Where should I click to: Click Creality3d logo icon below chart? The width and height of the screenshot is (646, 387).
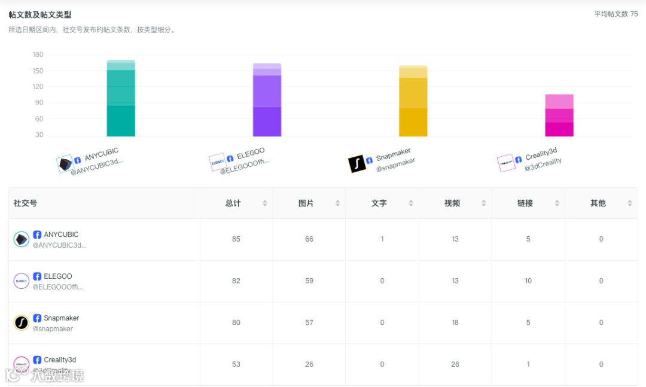505,163
